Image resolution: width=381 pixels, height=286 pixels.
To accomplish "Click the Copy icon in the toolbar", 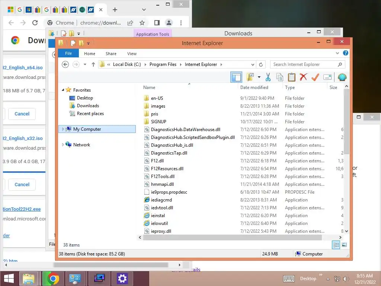I will [x=280, y=77].
